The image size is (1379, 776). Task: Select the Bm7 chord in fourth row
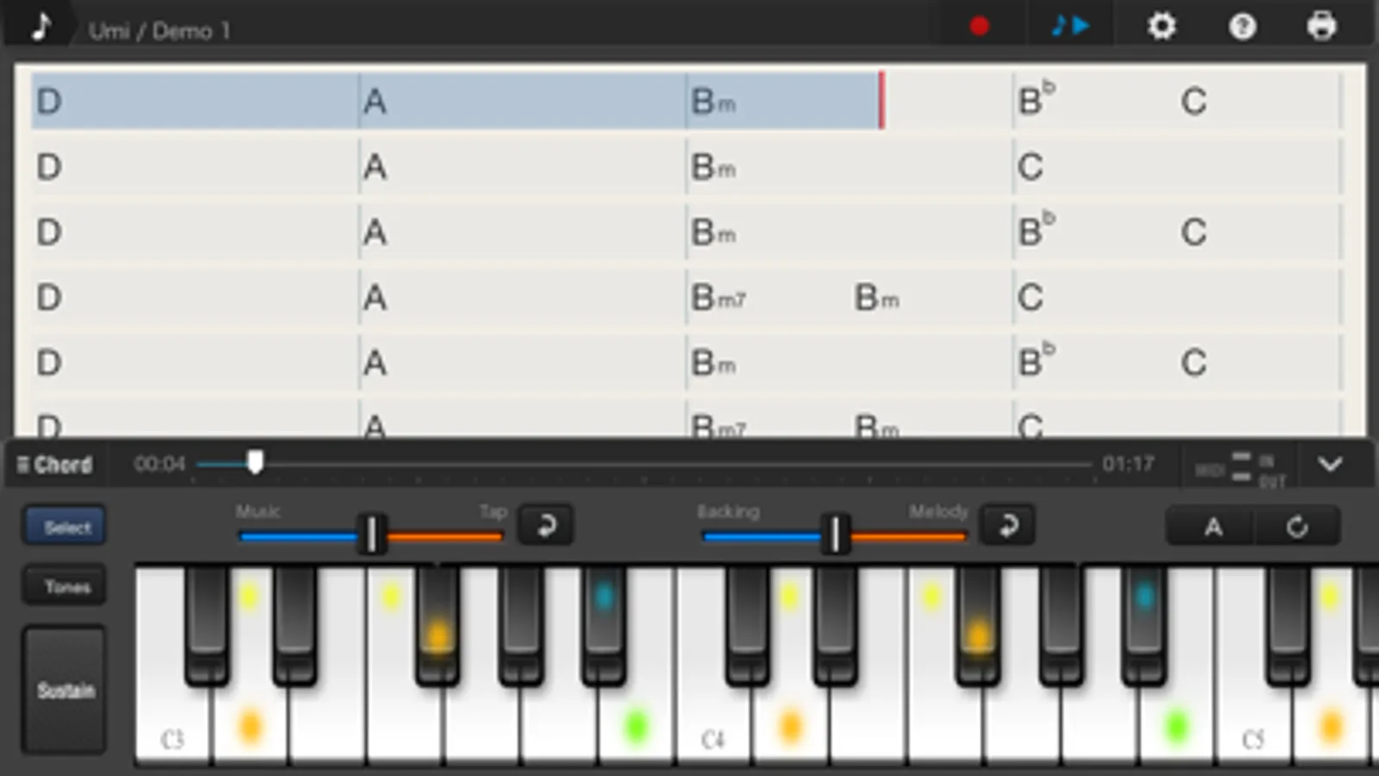click(x=718, y=298)
